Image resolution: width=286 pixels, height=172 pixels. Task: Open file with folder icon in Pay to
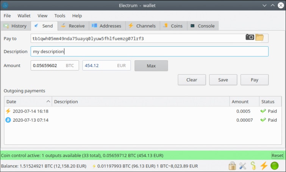coord(259,37)
